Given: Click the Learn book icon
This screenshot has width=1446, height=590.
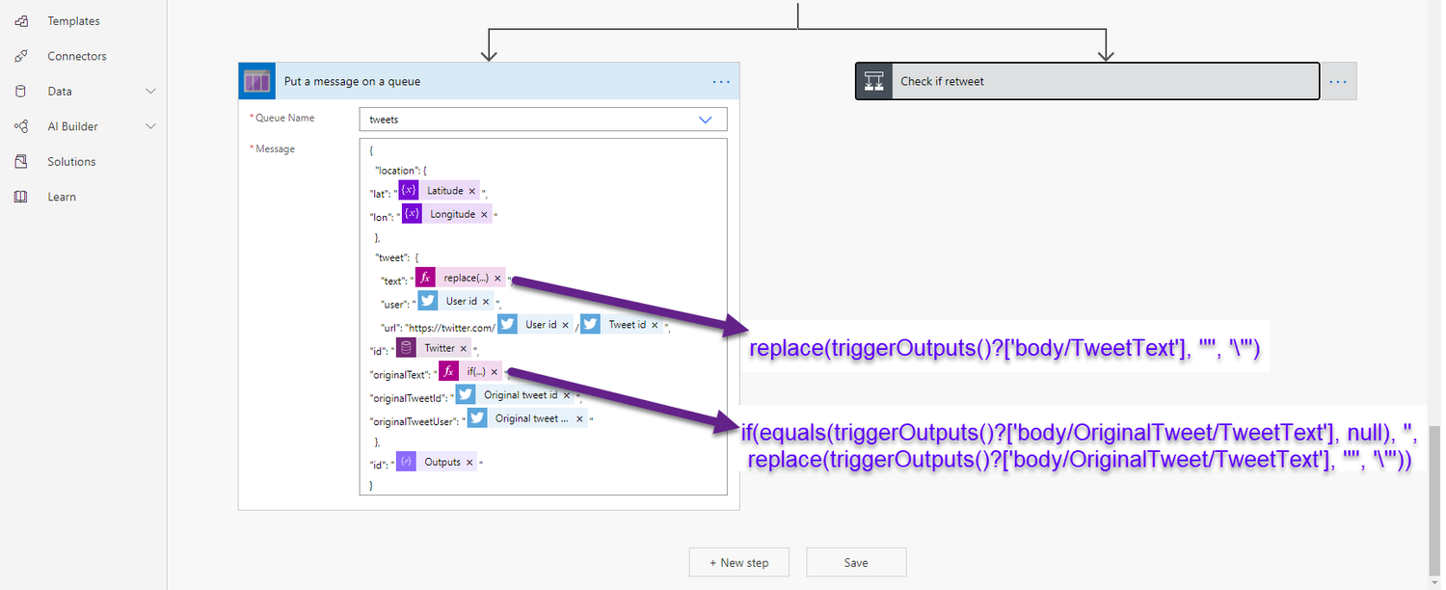Looking at the screenshot, I should click(x=21, y=197).
